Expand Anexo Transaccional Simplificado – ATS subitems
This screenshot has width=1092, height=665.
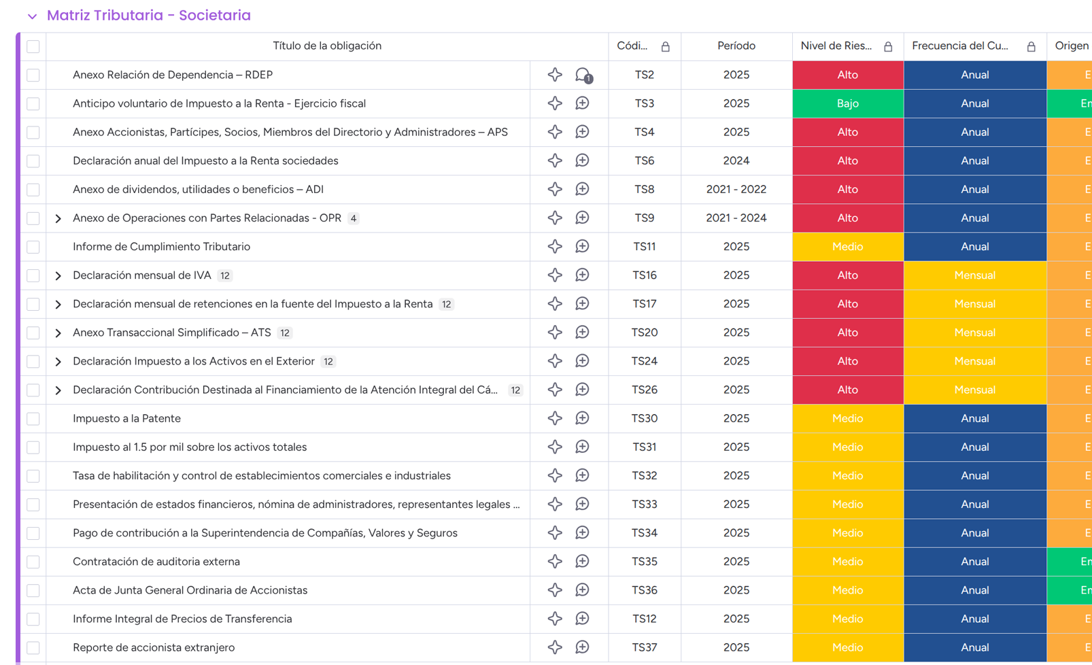58,333
